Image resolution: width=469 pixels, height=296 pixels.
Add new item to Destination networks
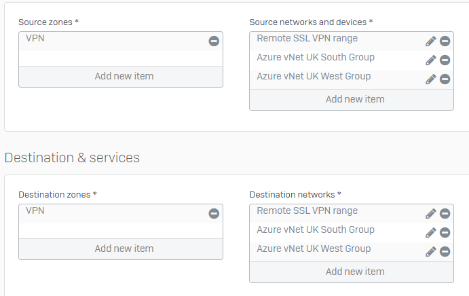pos(352,272)
